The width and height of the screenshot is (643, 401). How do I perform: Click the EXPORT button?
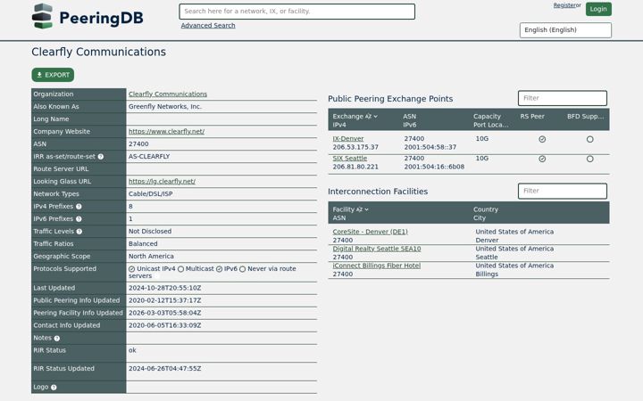(53, 75)
